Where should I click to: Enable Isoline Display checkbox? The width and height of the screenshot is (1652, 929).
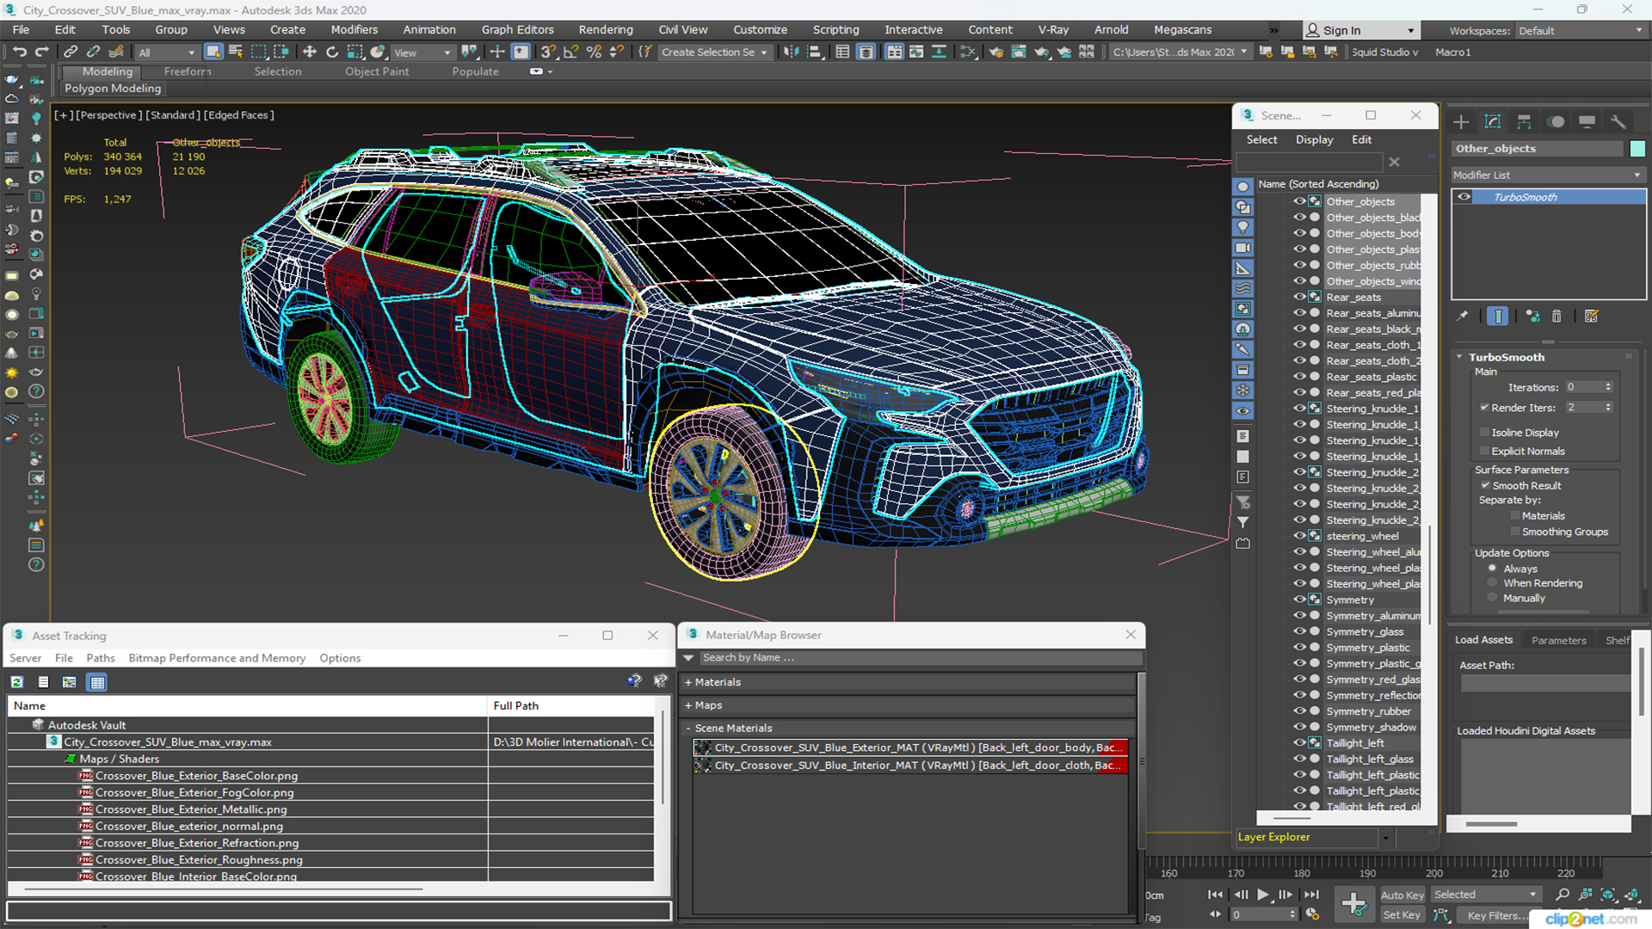tap(1484, 433)
